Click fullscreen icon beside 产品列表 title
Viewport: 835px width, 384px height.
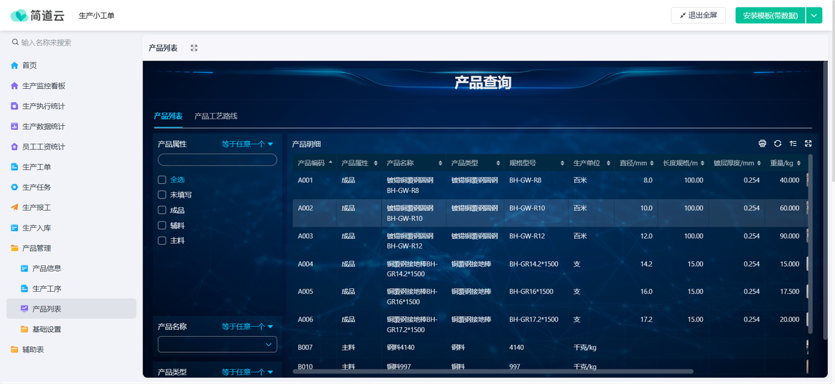click(x=194, y=48)
